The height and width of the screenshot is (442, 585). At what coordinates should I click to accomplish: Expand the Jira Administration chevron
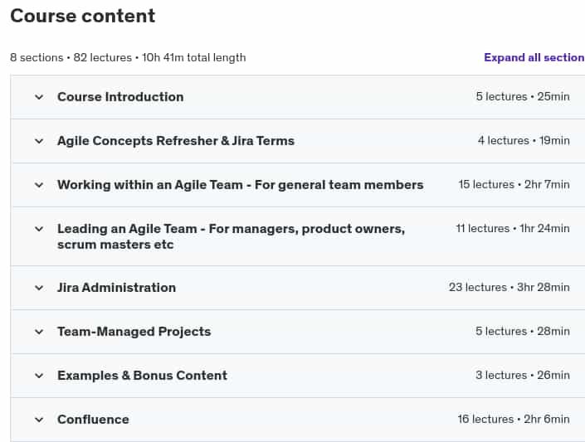[39, 288]
